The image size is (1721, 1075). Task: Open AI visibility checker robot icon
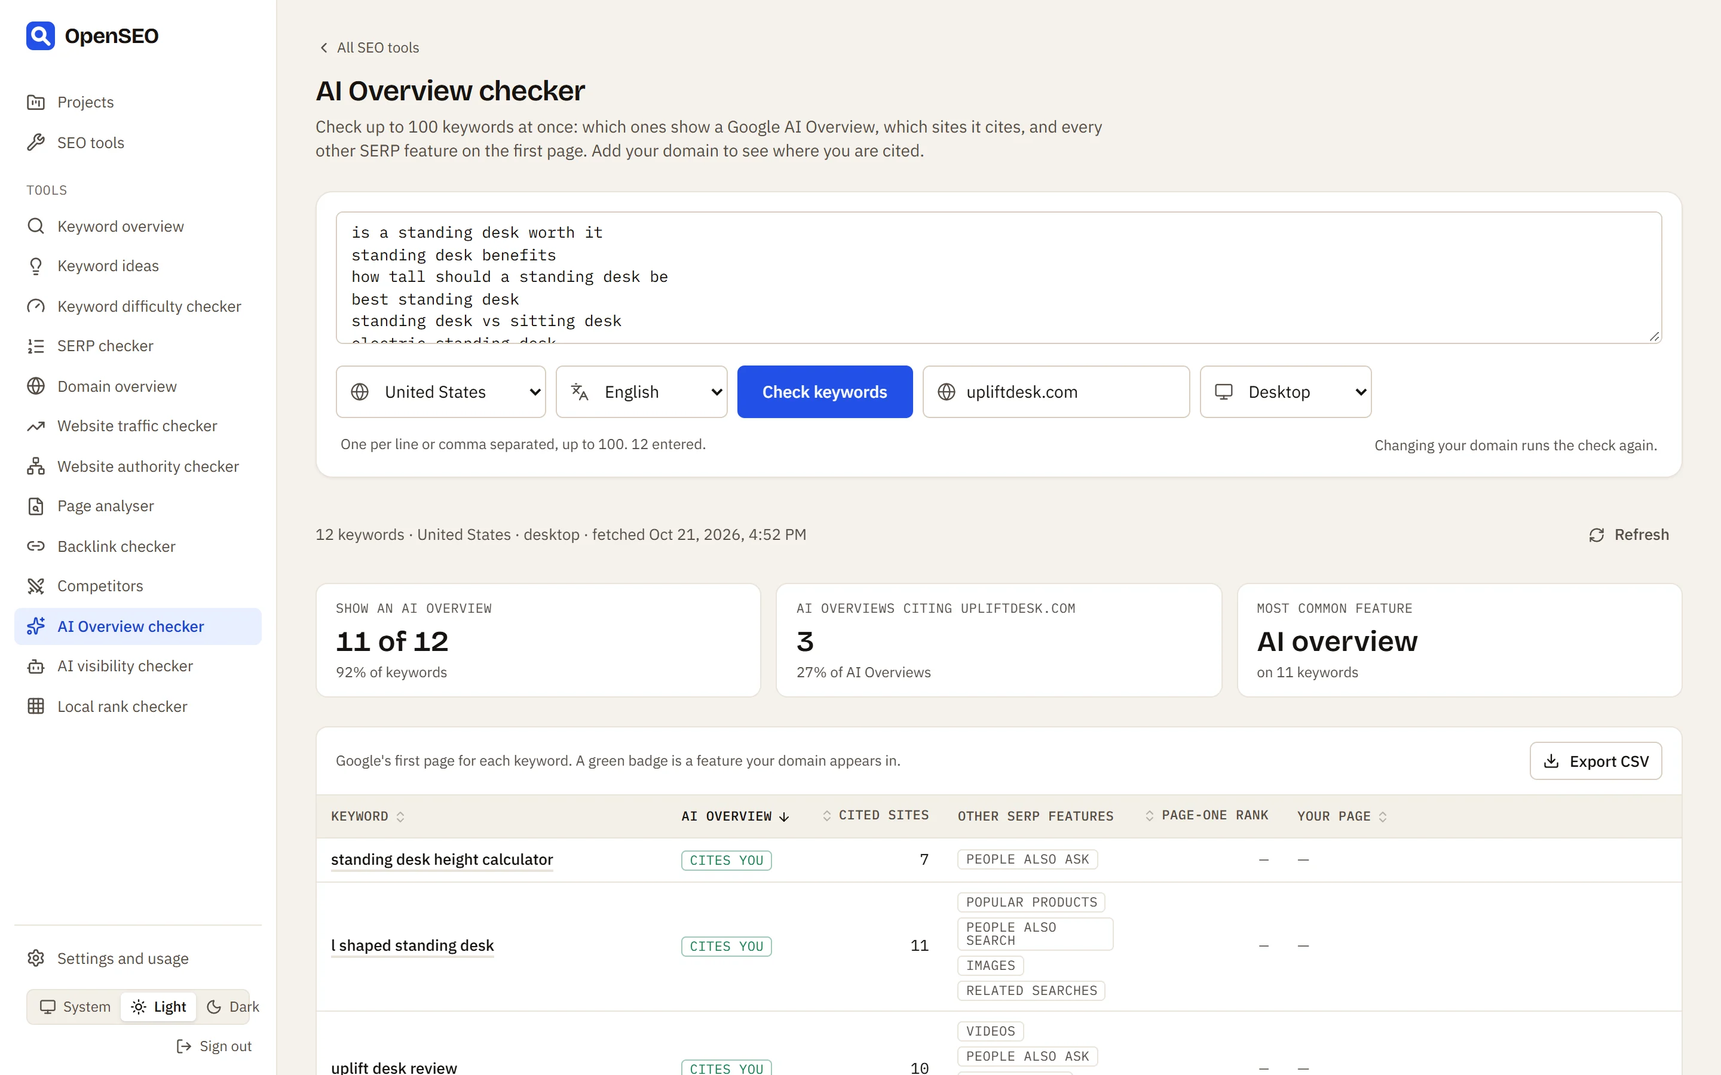(36, 666)
